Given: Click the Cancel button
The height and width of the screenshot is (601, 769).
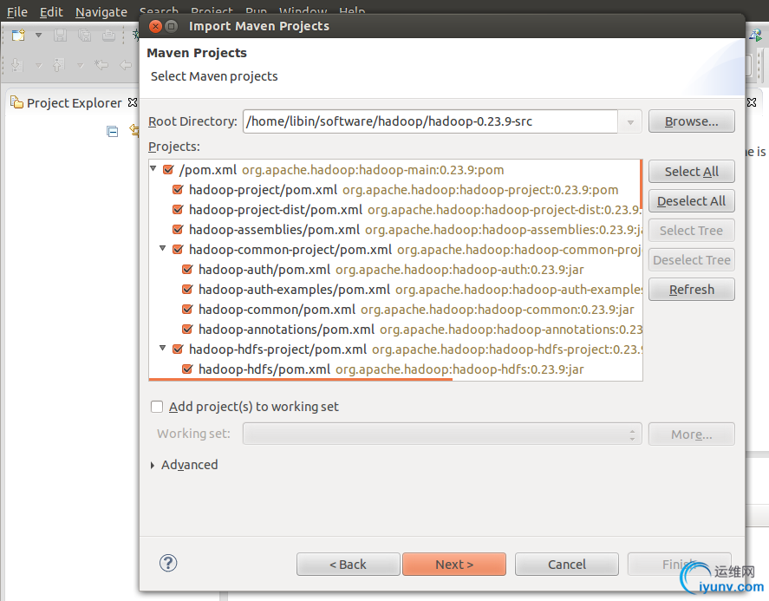Looking at the screenshot, I should coord(566,565).
